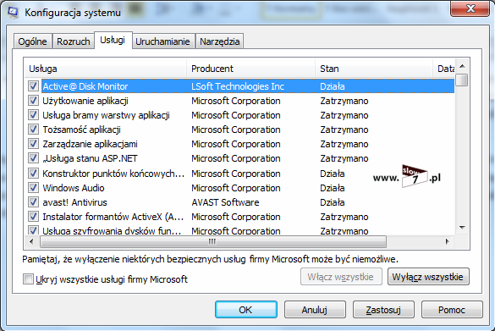Uncheck the Konstruktor punktów końcowych checkbox

point(33,174)
